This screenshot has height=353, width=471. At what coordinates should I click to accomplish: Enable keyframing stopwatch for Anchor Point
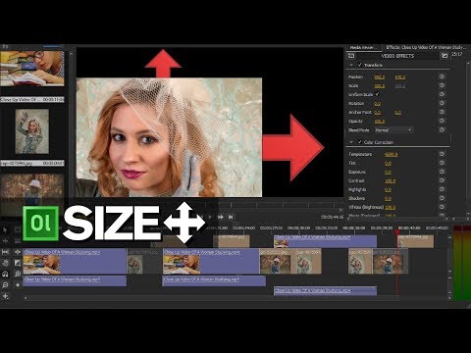442,112
